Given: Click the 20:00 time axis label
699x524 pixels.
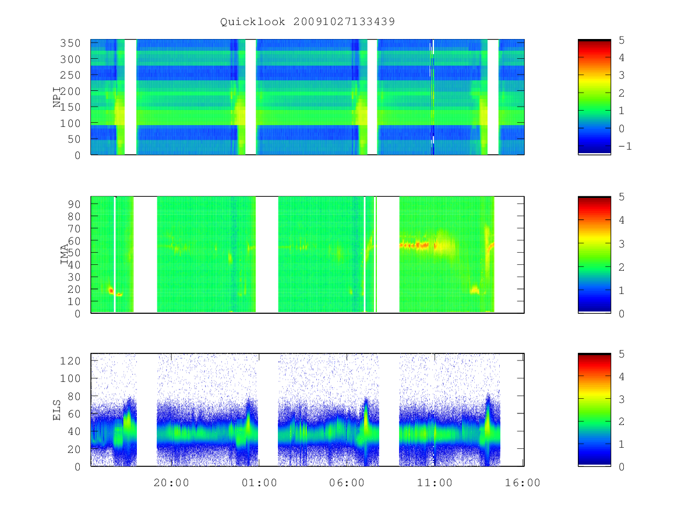Looking at the screenshot, I should [171, 483].
